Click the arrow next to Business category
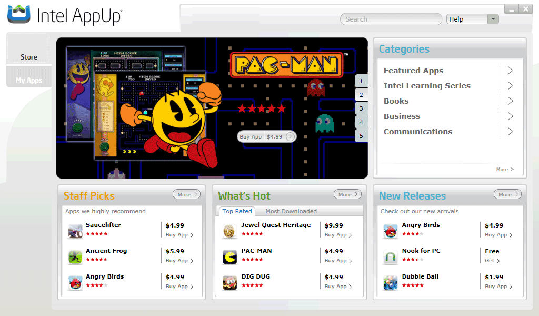539x316 pixels. pos(511,116)
